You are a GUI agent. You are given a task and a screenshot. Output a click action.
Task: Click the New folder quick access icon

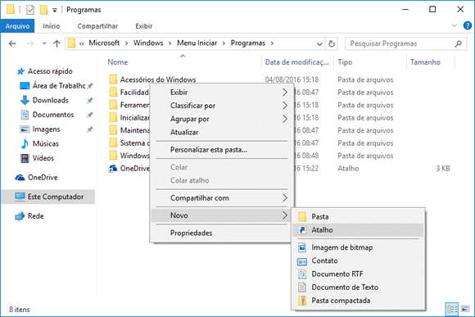(x=44, y=10)
